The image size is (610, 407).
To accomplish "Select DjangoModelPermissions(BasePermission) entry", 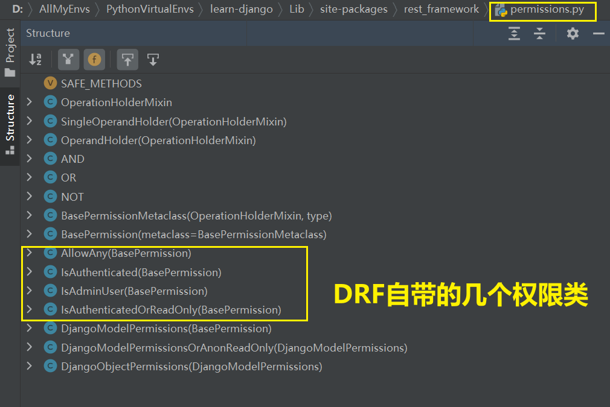I will (166, 329).
